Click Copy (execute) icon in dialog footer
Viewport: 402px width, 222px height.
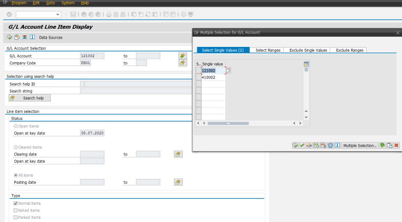(x=295, y=145)
